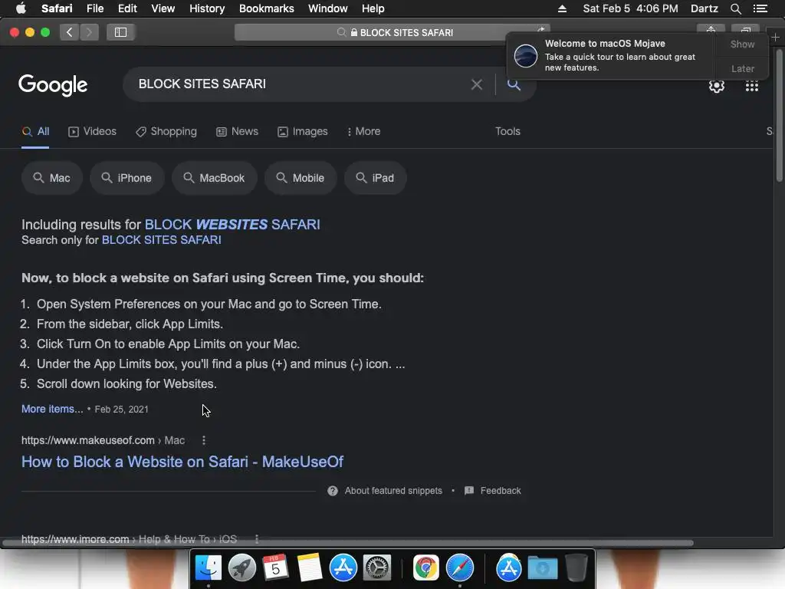Click the blue magnifier search button
The image size is (785, 589).
(514, 84)
